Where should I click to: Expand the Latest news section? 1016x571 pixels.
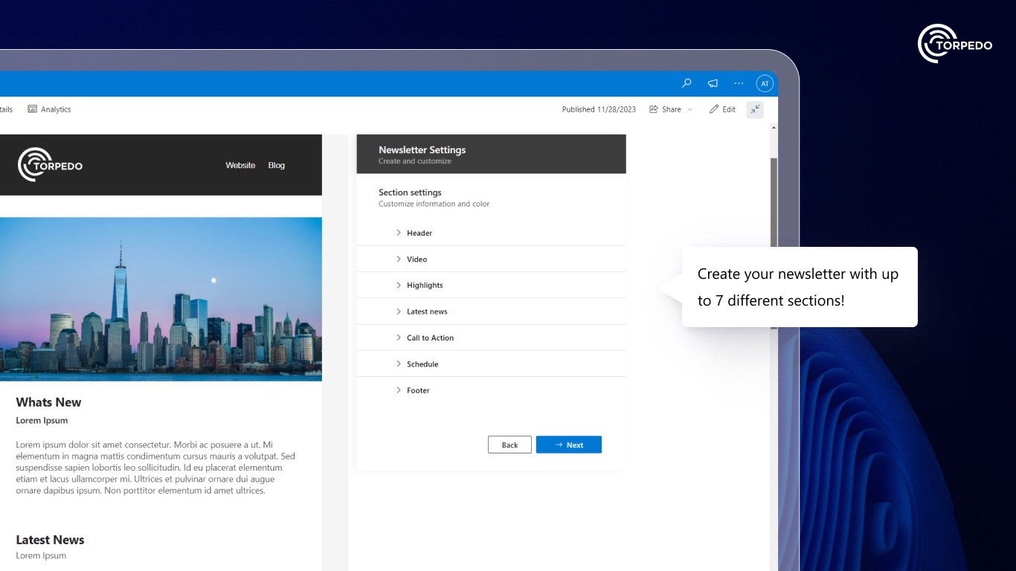(491, 312)
